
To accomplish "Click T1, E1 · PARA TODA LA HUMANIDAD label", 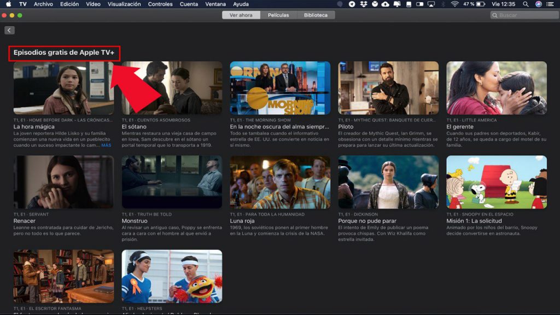I will (x=267, y=214).
